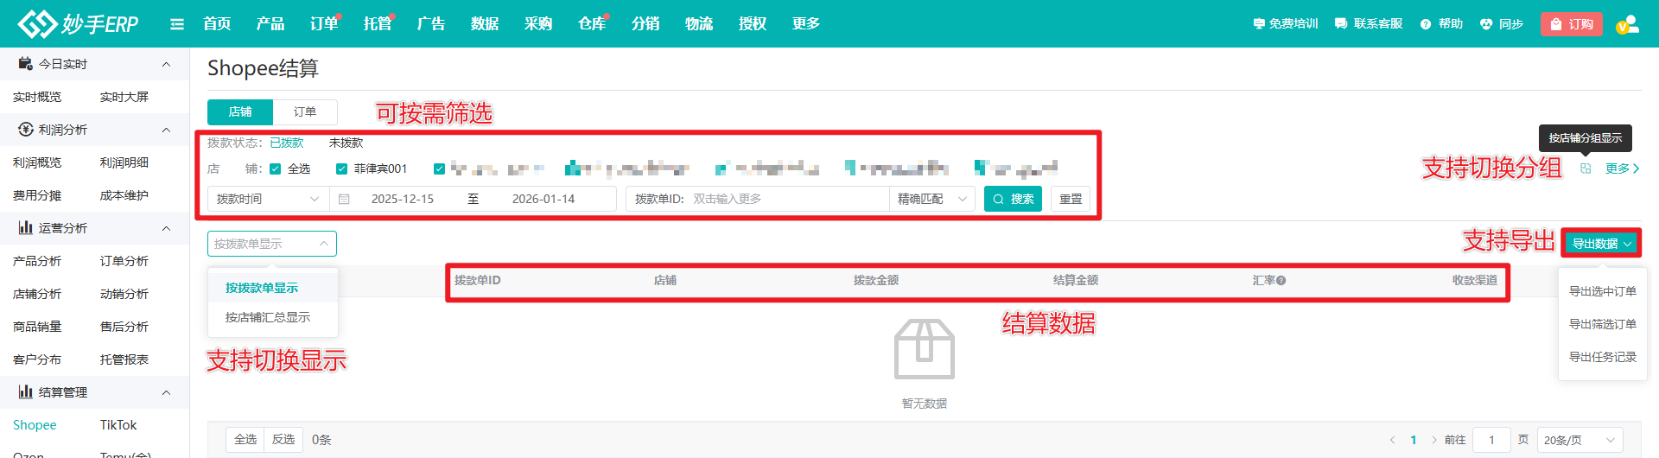Toggle the hamburger menu icon
This screenshot has height=458, width=1659.
coord(177,24)
